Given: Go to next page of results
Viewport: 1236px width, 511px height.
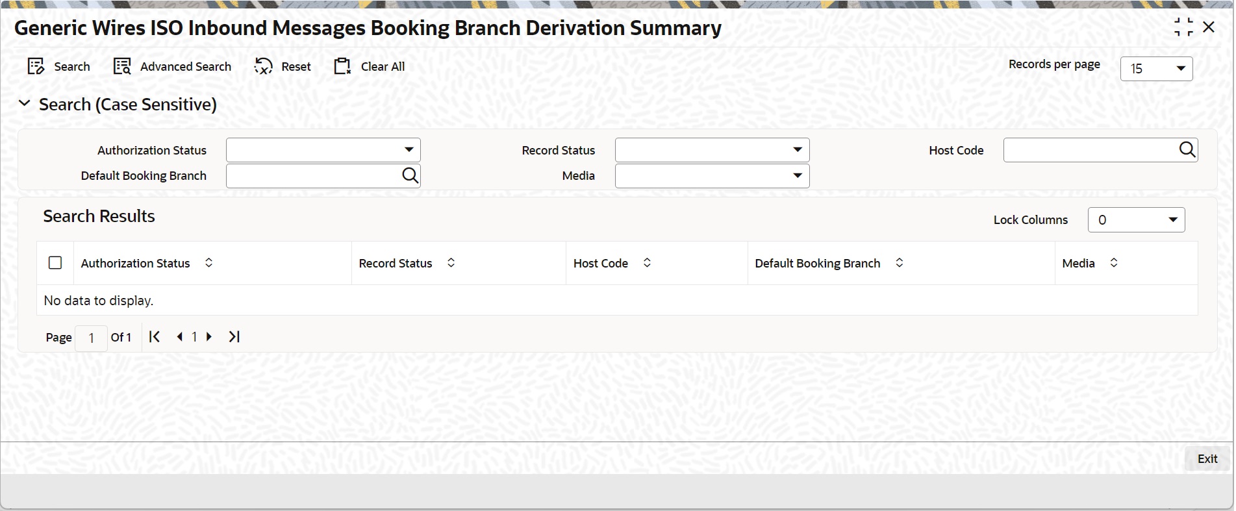Looking at the screenshot, I should pyautogui.click(x=208, y=336).
